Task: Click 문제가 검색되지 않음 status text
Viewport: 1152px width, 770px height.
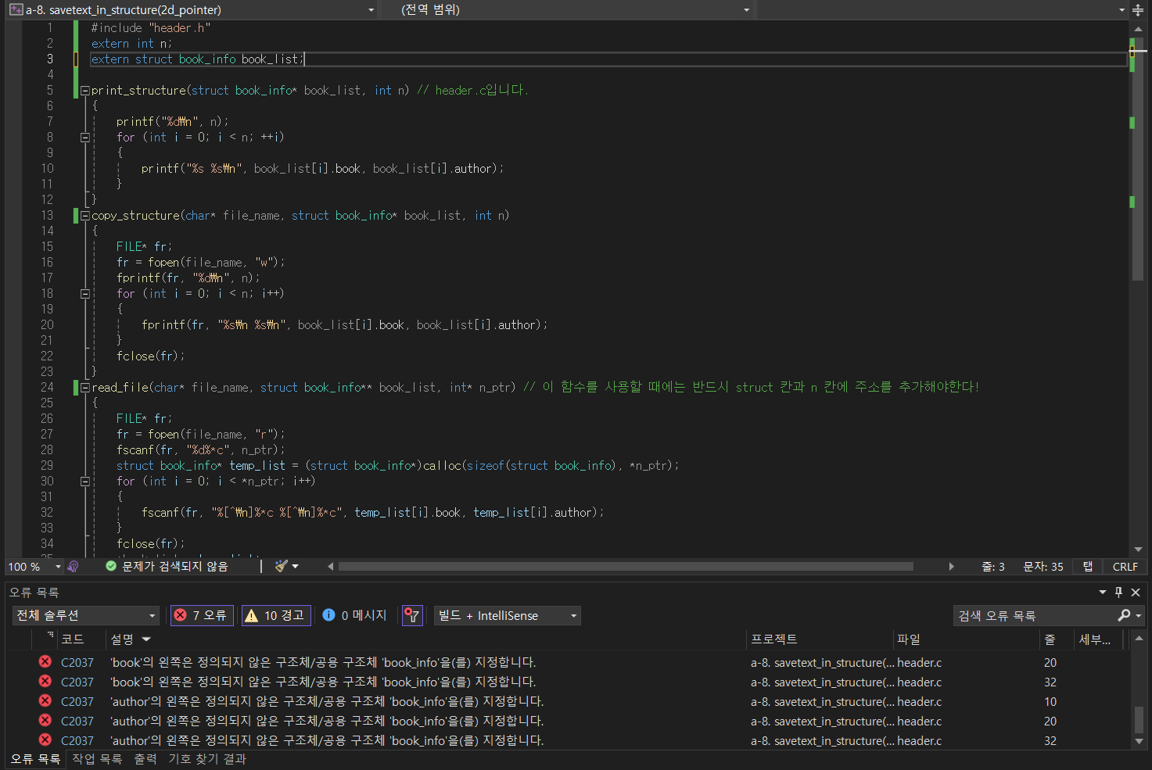Action: click(x=175, y=567)
